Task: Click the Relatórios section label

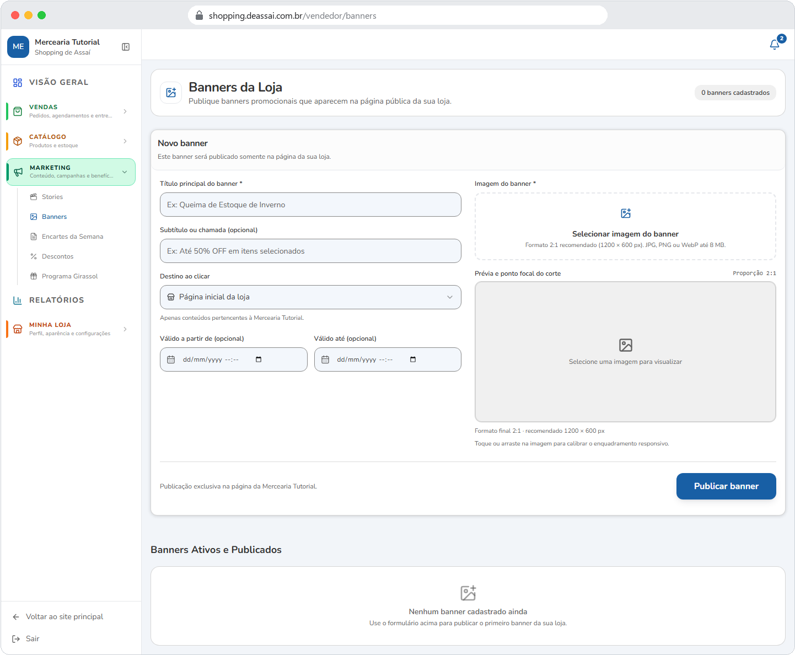Action: (57, 300)
